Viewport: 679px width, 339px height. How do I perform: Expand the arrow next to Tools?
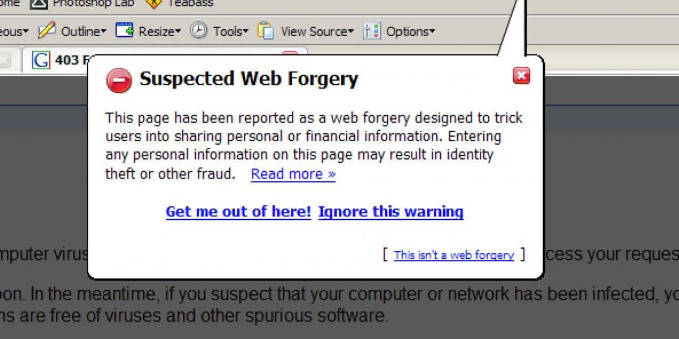[x=246, y=32]
